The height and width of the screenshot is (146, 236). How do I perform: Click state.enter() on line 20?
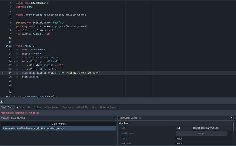(x=31, y=77)
